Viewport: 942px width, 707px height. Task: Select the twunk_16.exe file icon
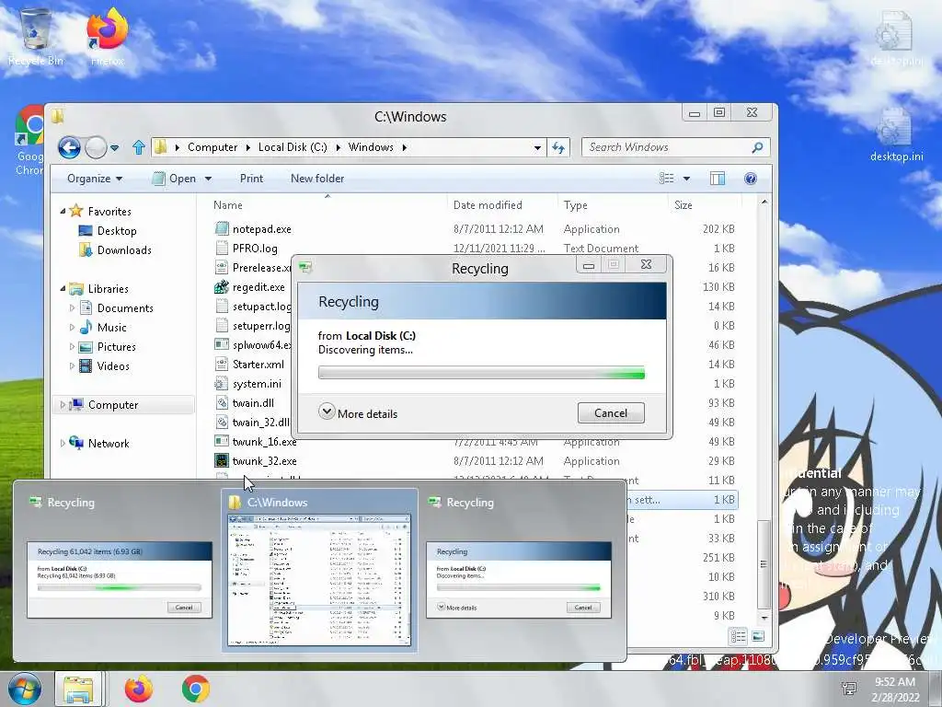(222, 441)
